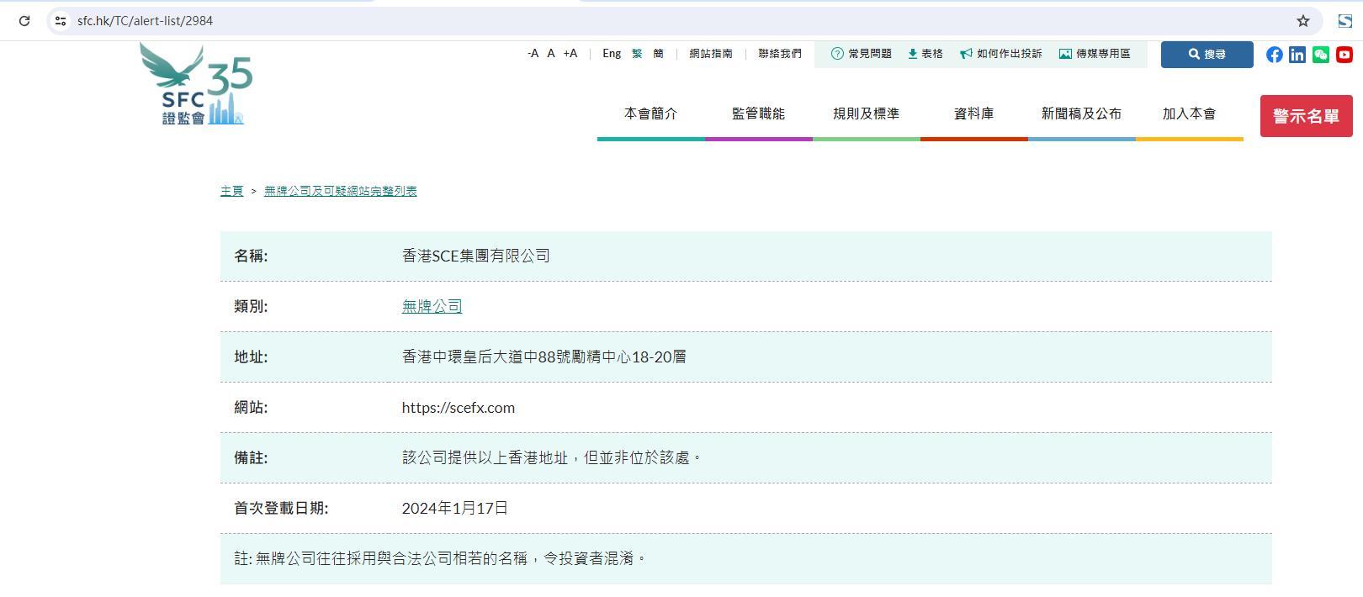Open the 資料庫 menu item
This screenshot has width=1363, height=597.
point(973,114)
